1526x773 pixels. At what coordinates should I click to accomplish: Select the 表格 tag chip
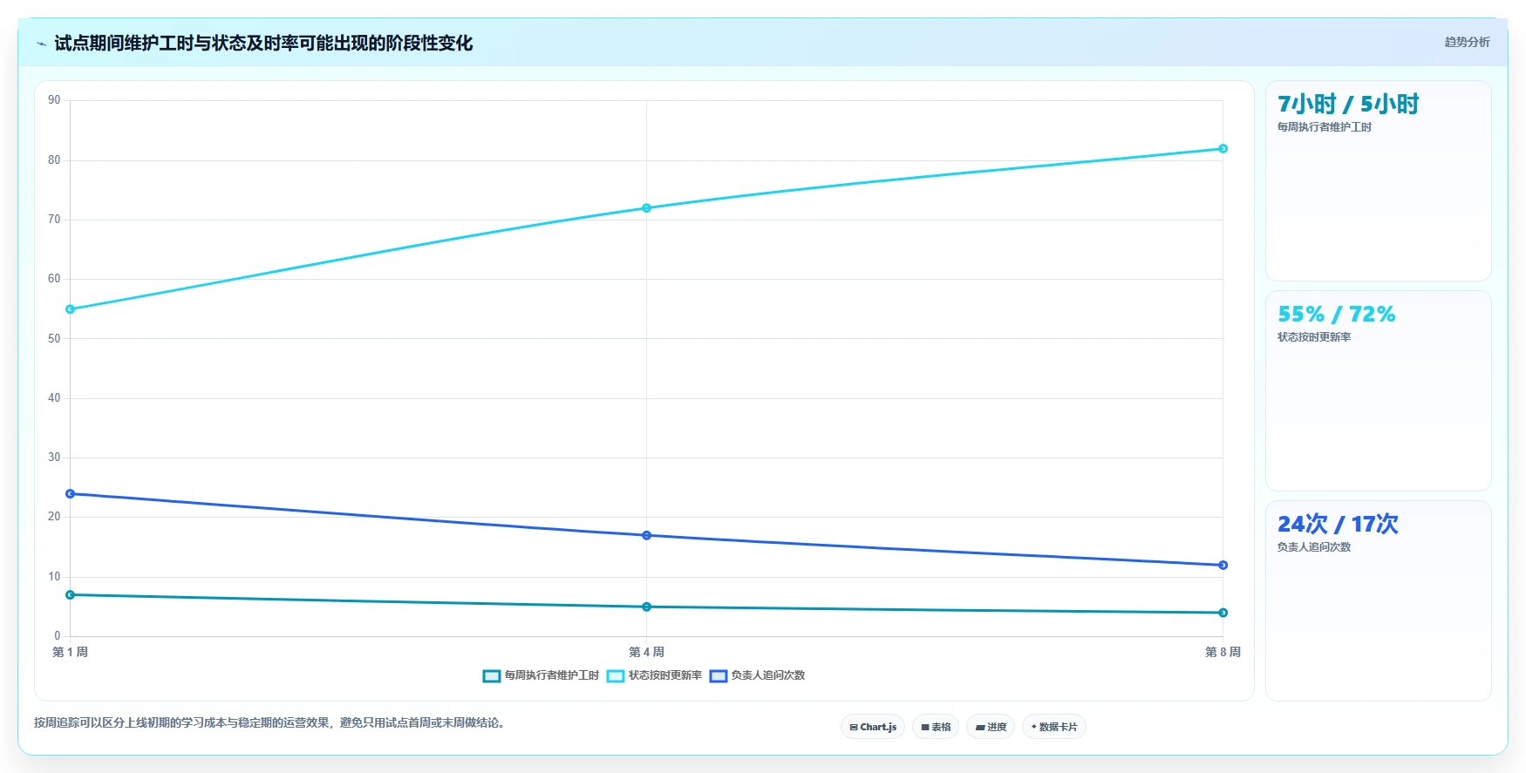[x=936, y=727]
